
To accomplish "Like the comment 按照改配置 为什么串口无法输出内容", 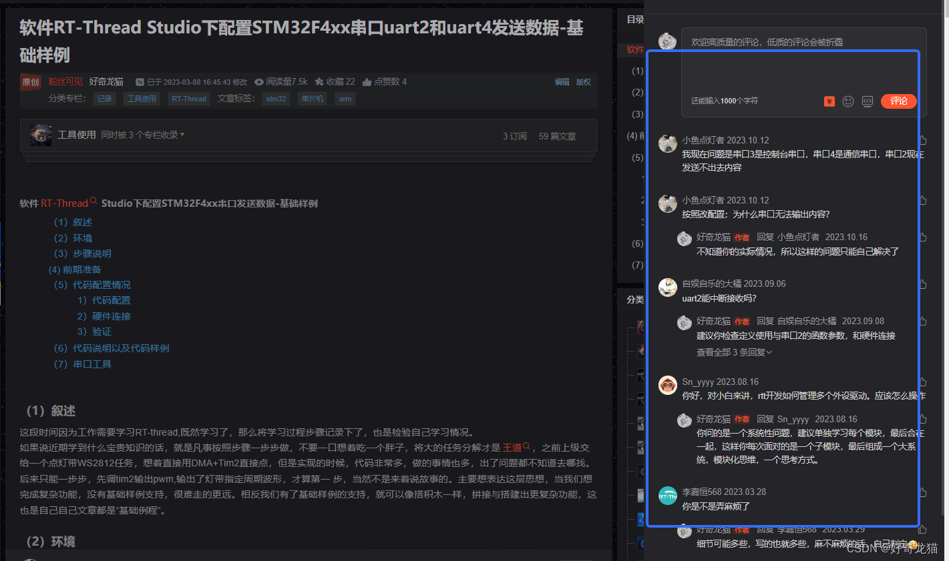I will point(923,200).
